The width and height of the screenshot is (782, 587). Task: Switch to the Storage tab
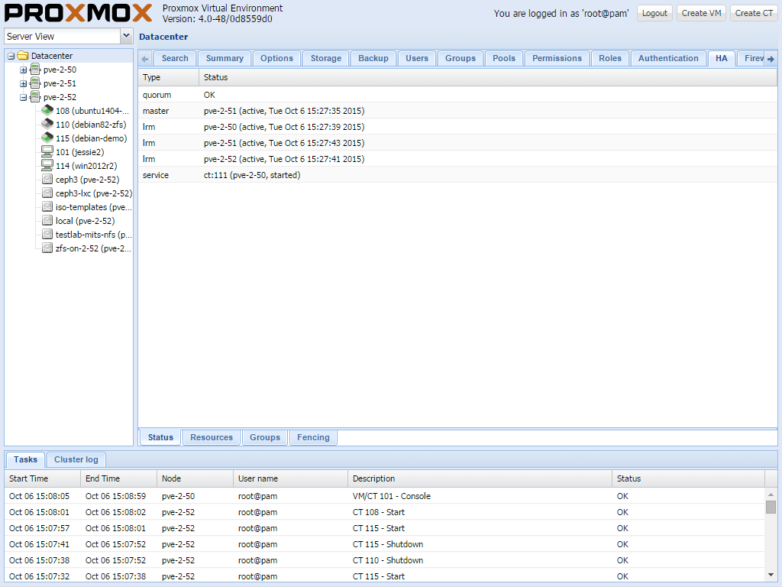(325, 58)
